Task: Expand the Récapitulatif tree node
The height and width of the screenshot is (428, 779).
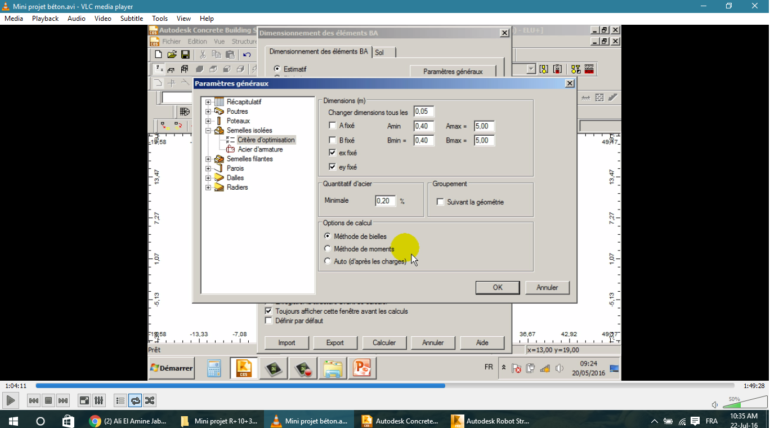Action: [208, 102]
